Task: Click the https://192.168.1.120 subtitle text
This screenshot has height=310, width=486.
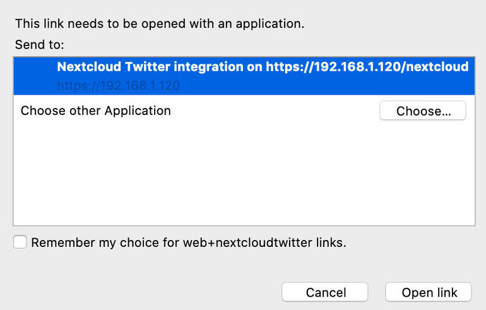Action: [x=119, y=86]
